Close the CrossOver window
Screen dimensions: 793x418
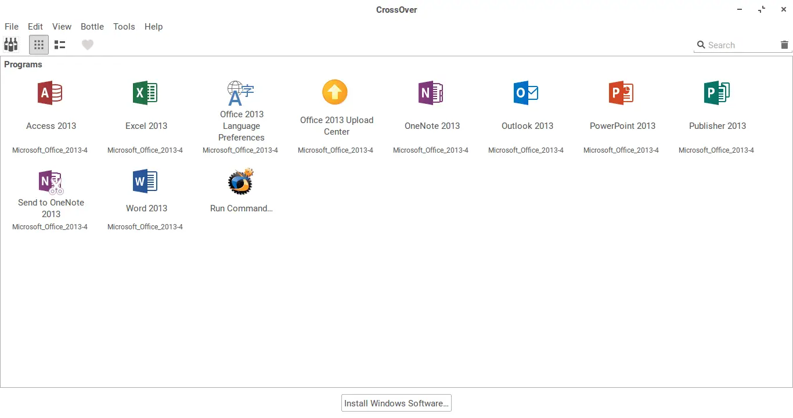[783, 10]
